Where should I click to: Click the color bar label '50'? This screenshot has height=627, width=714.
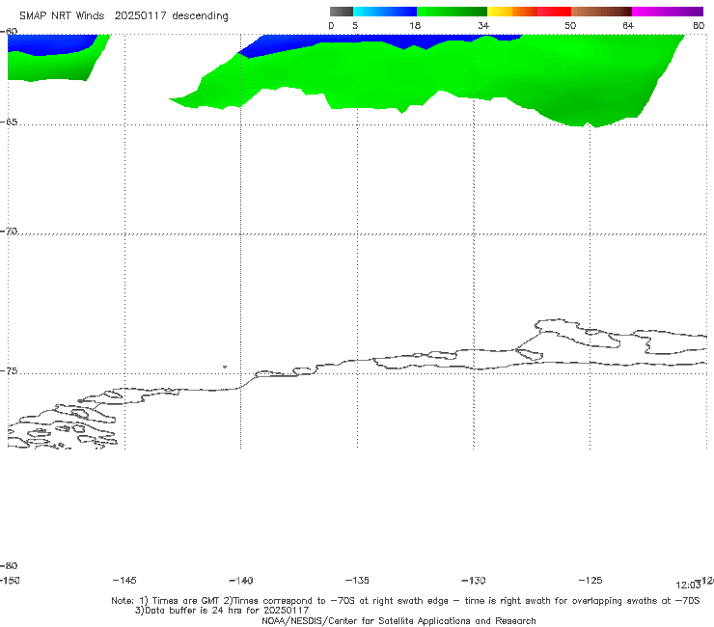(570, 25)
